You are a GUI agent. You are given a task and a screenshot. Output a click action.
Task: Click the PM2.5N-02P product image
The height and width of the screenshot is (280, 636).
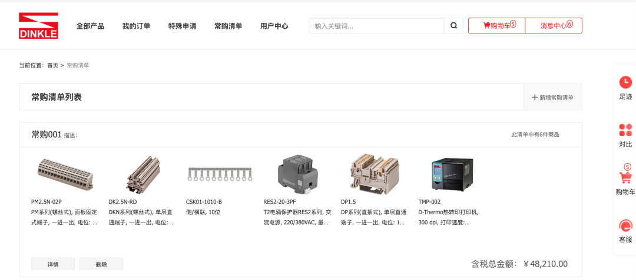(65, 174)
